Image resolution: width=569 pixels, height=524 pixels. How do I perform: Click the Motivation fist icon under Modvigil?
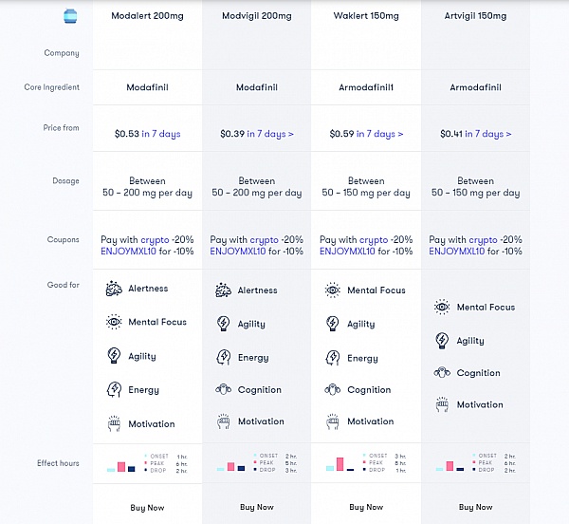pos(223,421)
